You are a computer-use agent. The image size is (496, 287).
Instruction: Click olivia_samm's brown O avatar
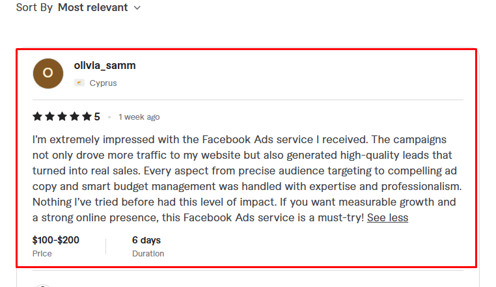pos(48,74)
